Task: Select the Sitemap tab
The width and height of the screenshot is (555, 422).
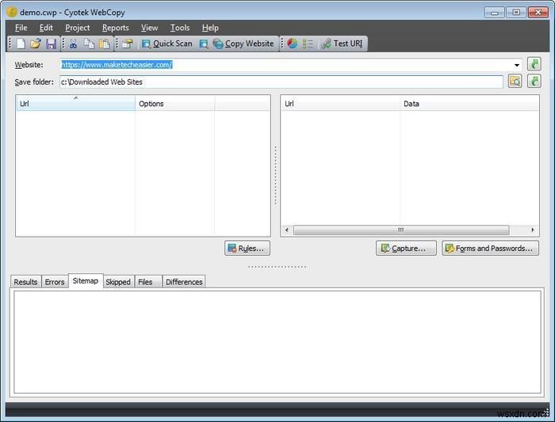Action: point(86,280)
